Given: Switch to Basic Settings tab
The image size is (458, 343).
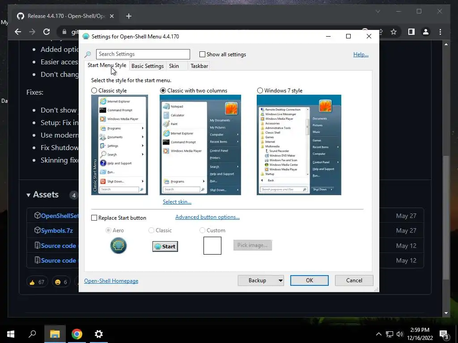Looking at the screenshot, I should [148, 66].
